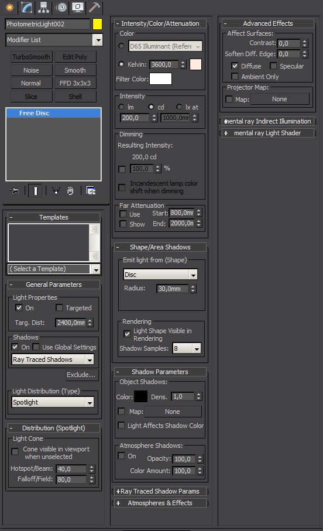Open the Display panel tab
This screenshot has width=323, height=531.
[x=78, y=7]
